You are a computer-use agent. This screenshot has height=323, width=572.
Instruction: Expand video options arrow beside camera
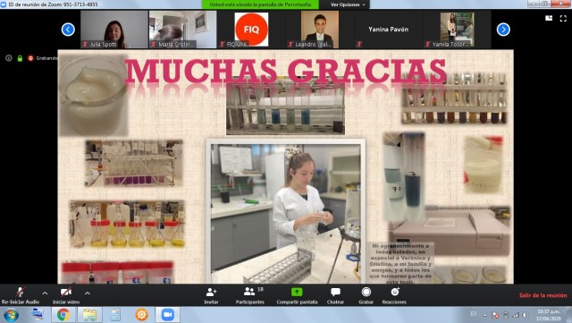[x=88, y=293]
